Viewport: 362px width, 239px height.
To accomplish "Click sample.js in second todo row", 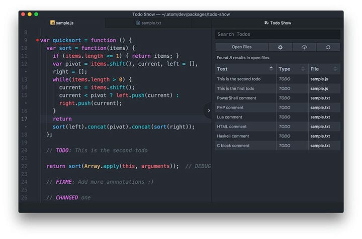I will 319,79.
